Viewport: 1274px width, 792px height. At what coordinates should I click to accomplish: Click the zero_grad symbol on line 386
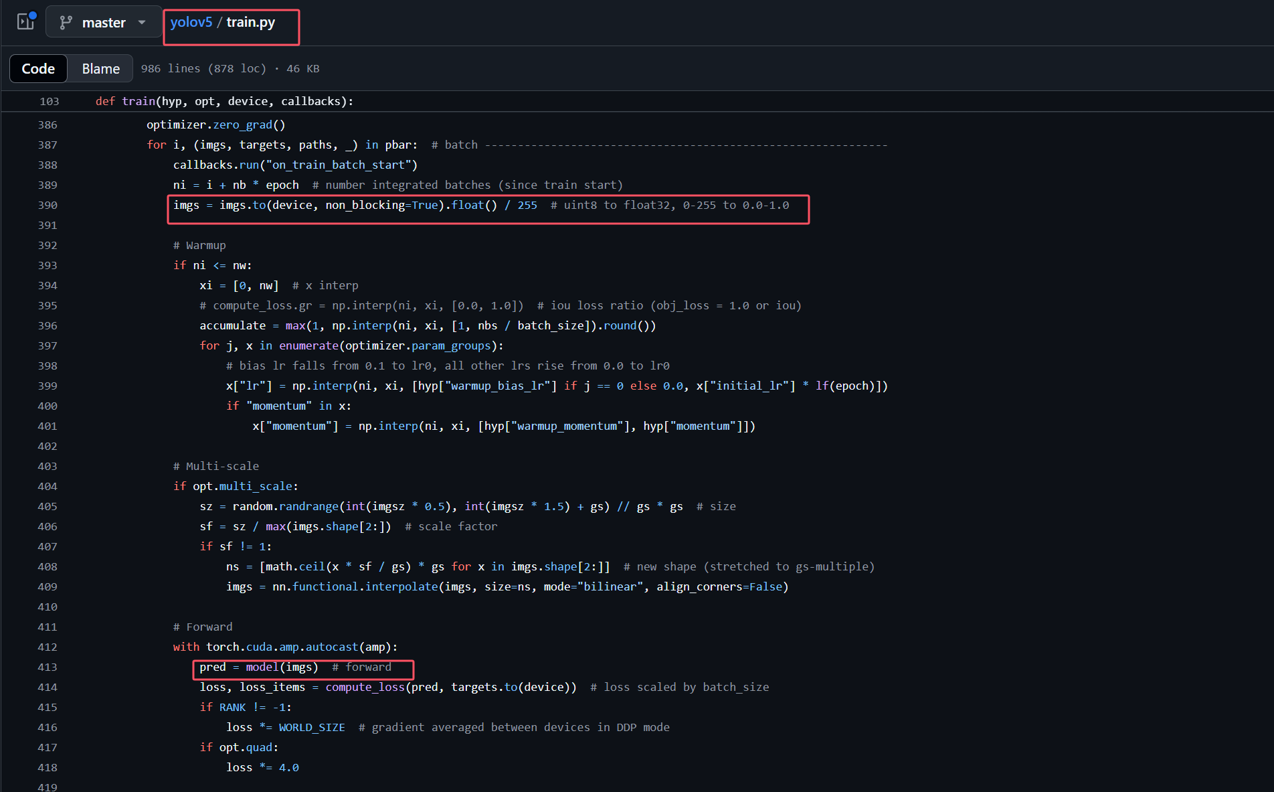click(242, 125)
